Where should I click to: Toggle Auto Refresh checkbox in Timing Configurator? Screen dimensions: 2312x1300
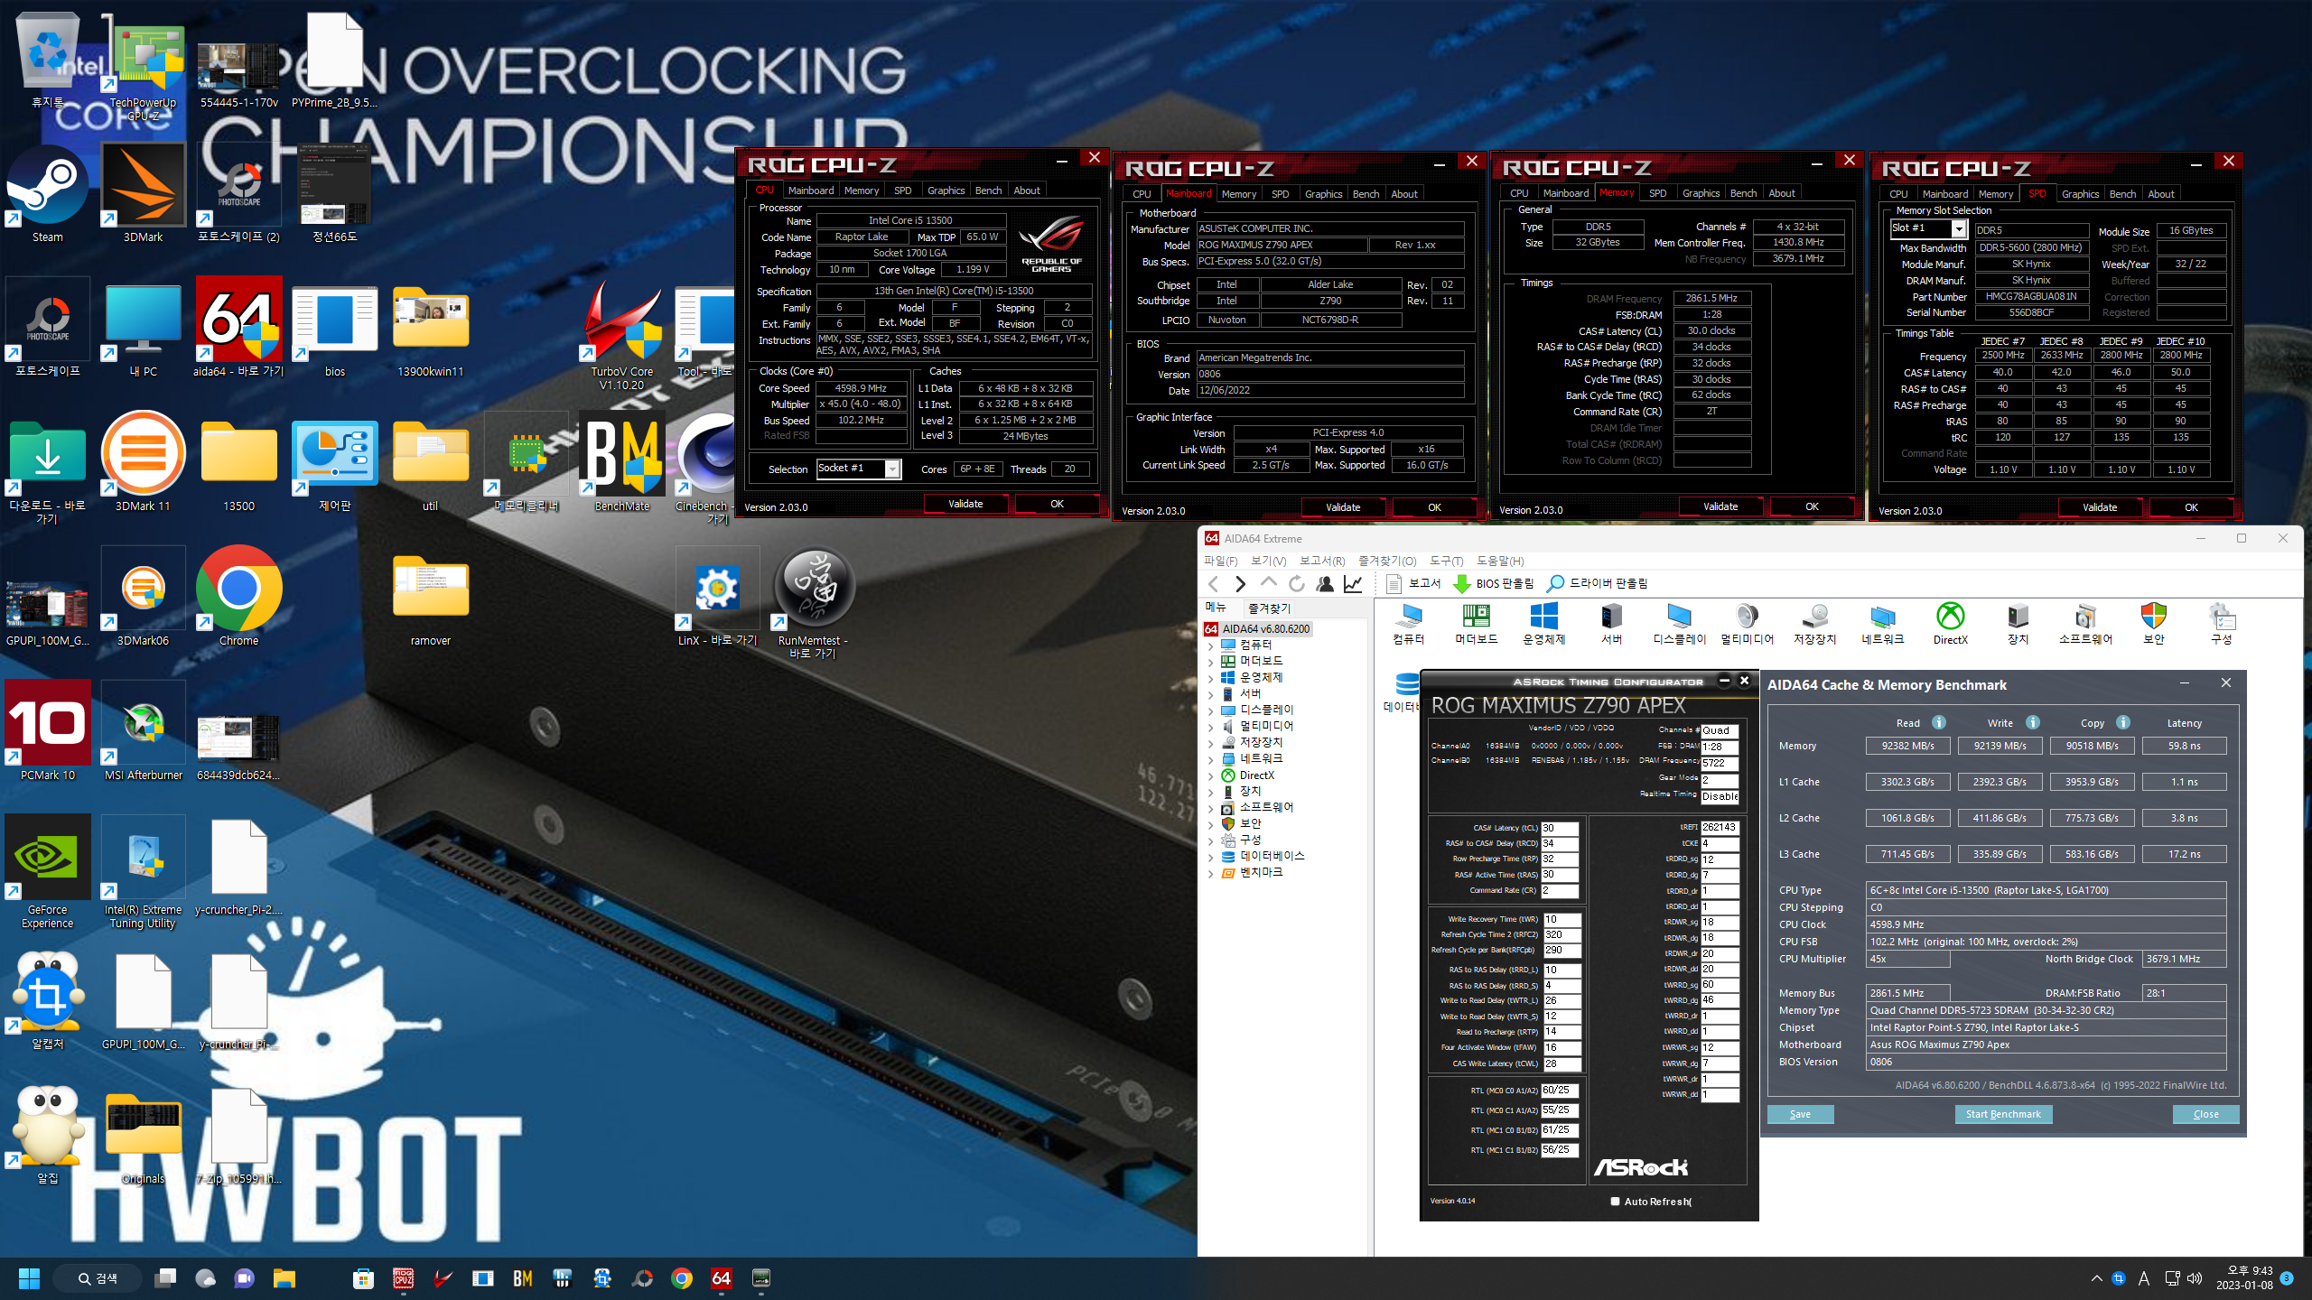[x=1615, y=1202]
